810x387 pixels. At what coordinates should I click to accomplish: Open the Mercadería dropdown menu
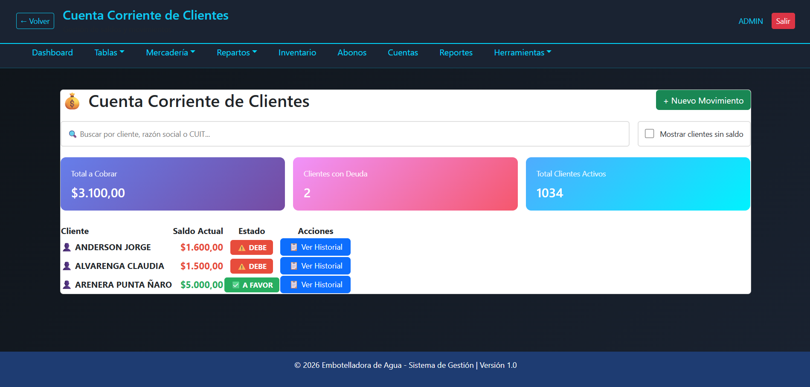pyautogui.click(x=170, y=52)
